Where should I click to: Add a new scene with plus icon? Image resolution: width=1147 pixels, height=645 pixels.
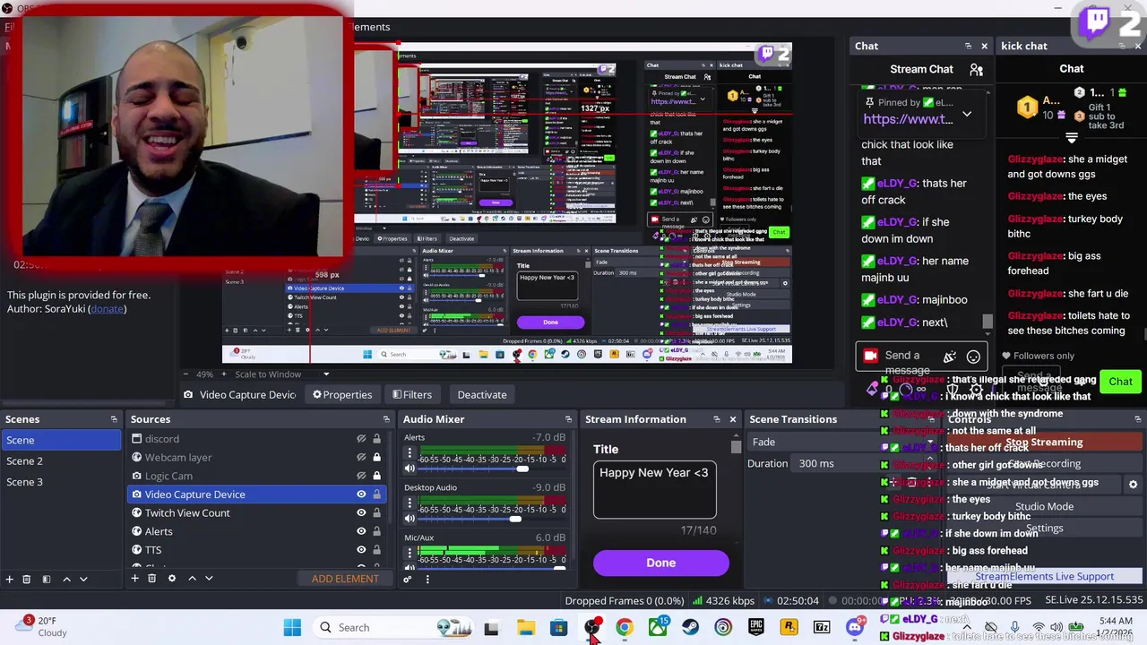(9, 579)
